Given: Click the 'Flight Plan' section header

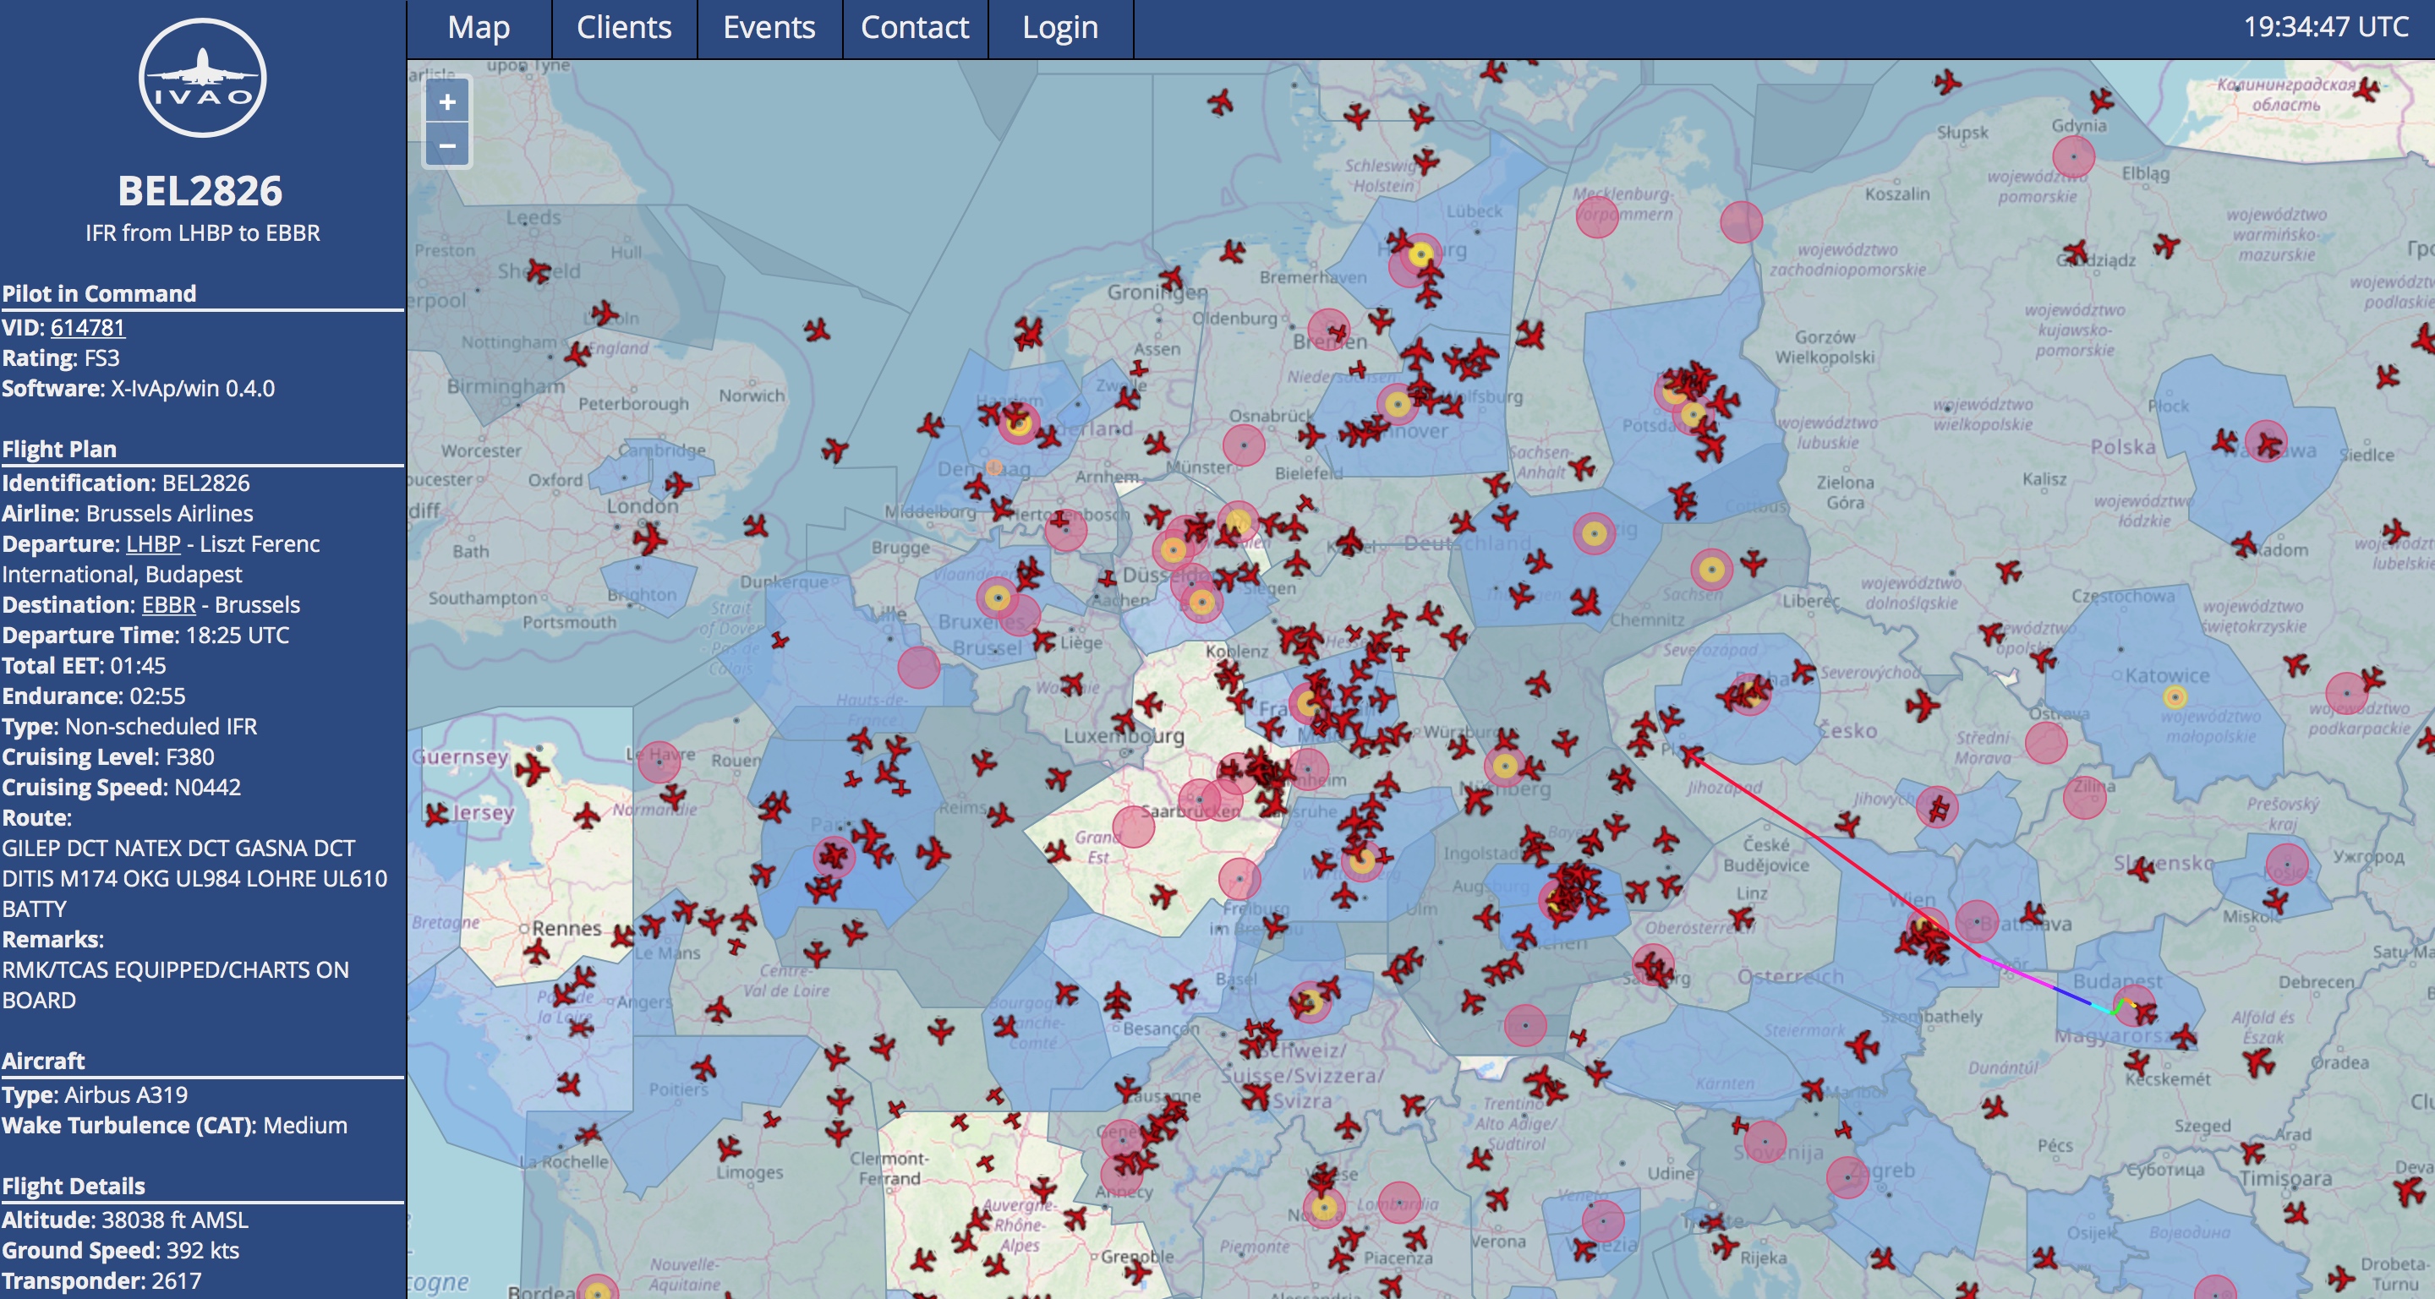Looking at the screenshot, I should pyautogui.click(x=58, y=450).
